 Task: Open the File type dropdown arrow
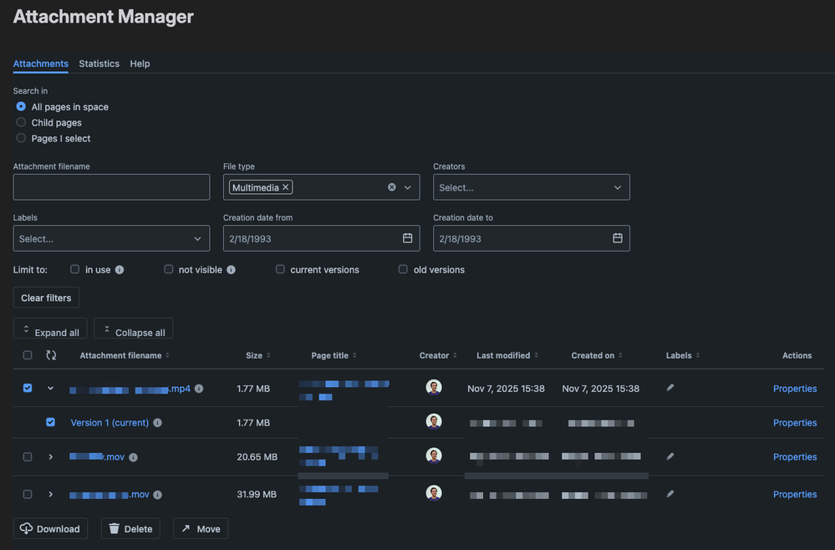pyautogui.click(x=407, y=187)
